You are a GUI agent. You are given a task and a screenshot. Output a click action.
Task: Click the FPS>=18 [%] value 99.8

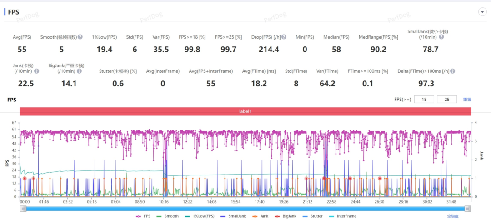coord(192,50)
